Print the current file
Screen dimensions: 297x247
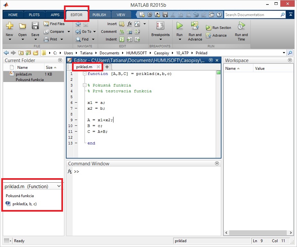point(51,39)
